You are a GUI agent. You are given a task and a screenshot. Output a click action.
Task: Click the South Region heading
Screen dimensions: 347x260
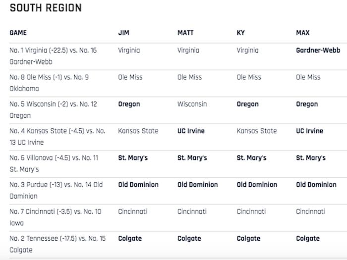[x=46, y=8]
